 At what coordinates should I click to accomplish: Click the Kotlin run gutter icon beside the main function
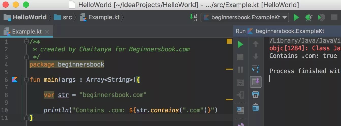tap(15, 80)
